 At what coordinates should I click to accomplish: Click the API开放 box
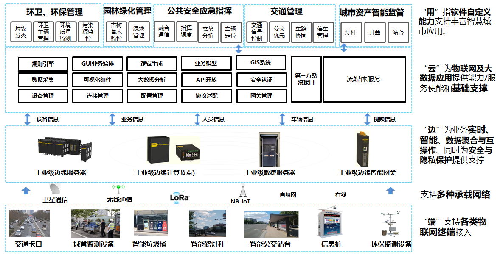206,80
